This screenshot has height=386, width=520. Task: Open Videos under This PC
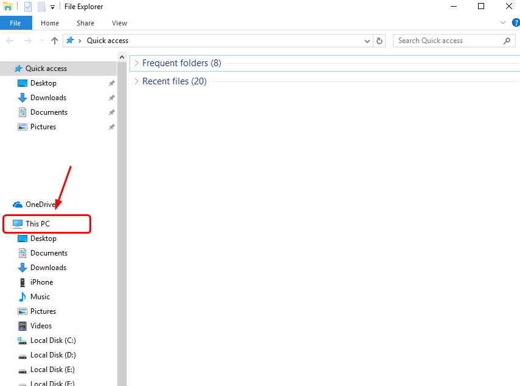41,326
